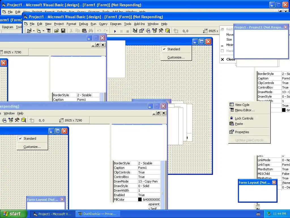Open Window menu in the 'esponding)' window
This screenshot has width=290, height=218.
point(9,113)
